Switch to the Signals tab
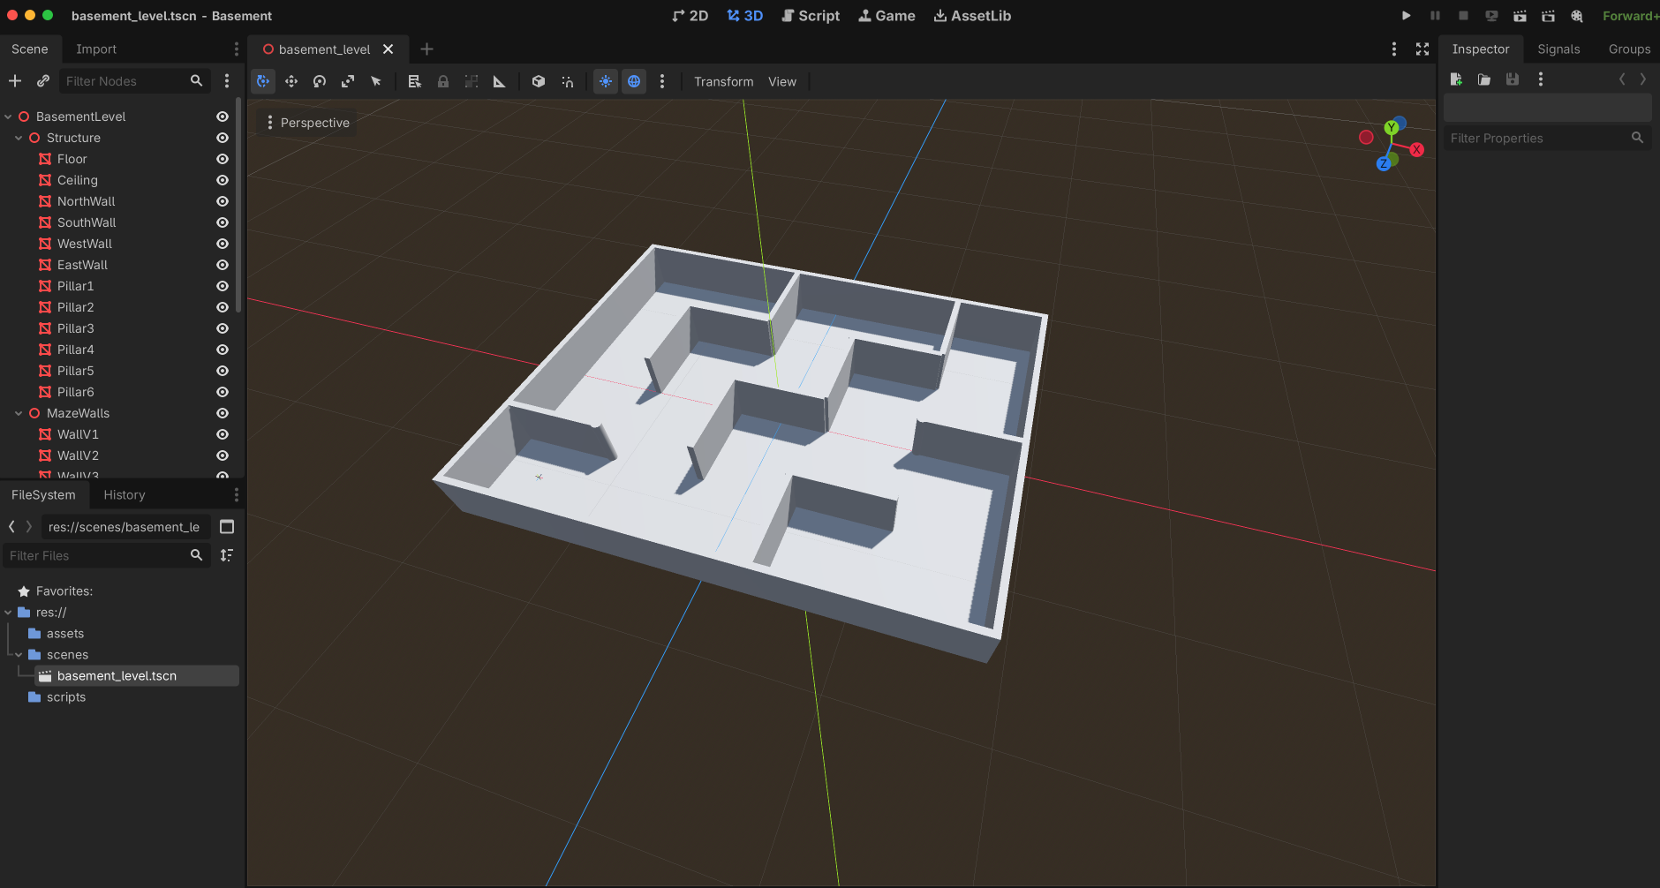Screen dimensions: 1660x888 point(1558,49)
